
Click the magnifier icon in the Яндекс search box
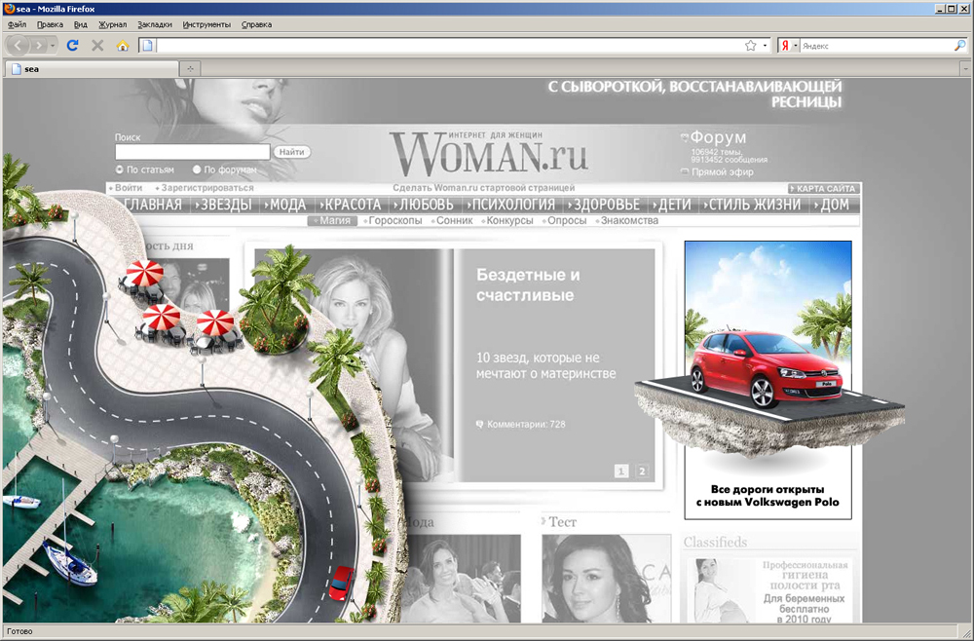coord(959,46)
